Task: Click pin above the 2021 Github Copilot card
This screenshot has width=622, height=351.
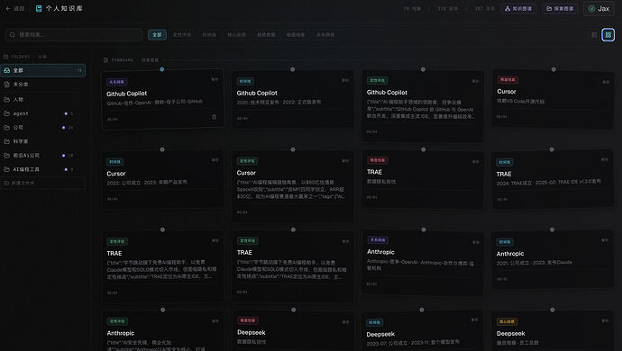Action: pos(292,69)
